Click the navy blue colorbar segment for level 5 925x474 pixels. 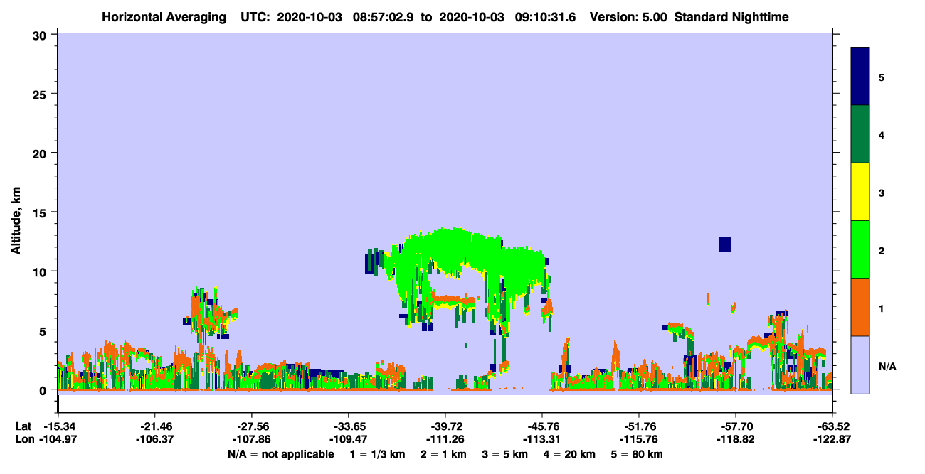tap(860, 76)
